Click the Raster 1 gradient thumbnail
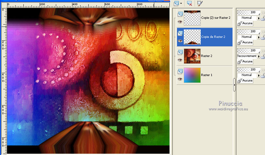Viewport: 265px width, 155px height. tap(192, 75)
